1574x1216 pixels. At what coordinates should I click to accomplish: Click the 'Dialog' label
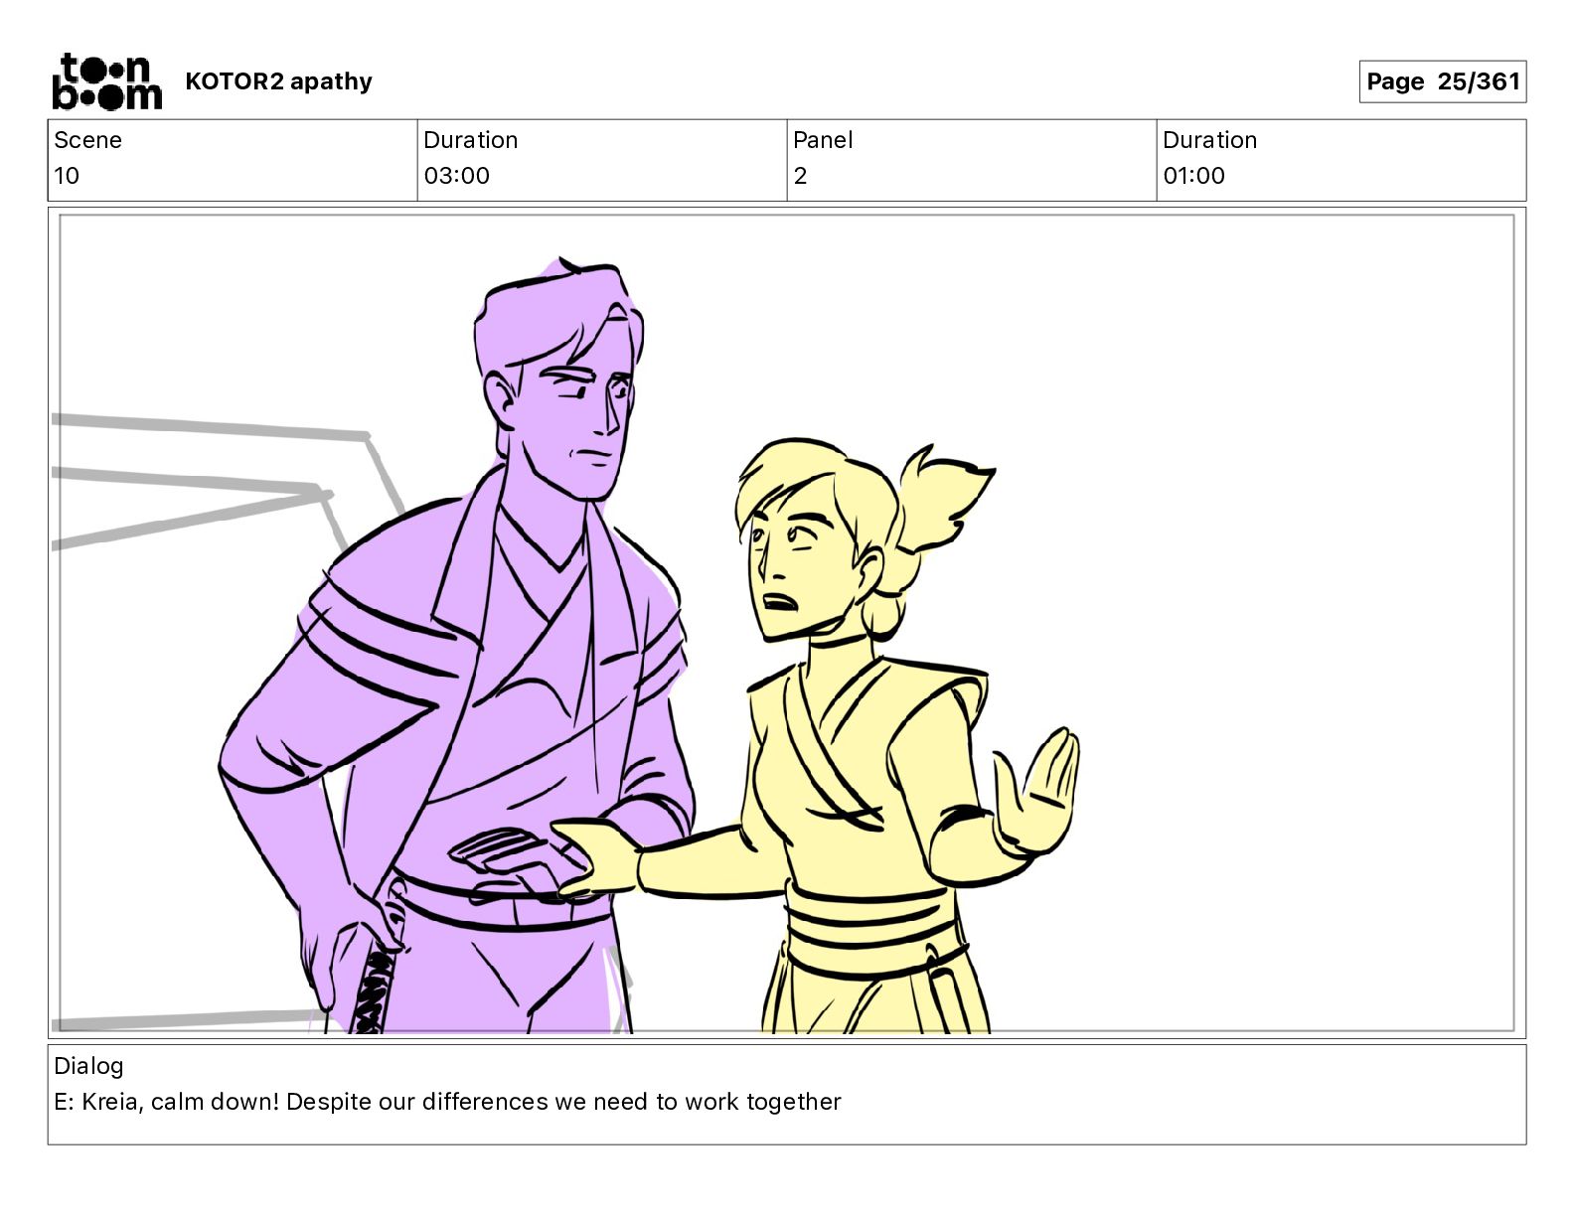point(88,1066)
